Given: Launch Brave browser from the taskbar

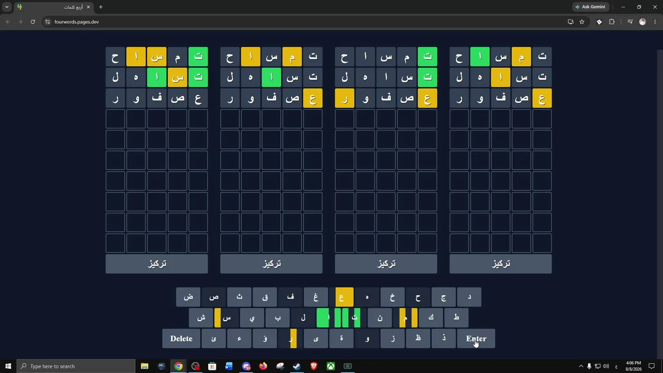Looking at the screenshot, I should click(314, 366).
